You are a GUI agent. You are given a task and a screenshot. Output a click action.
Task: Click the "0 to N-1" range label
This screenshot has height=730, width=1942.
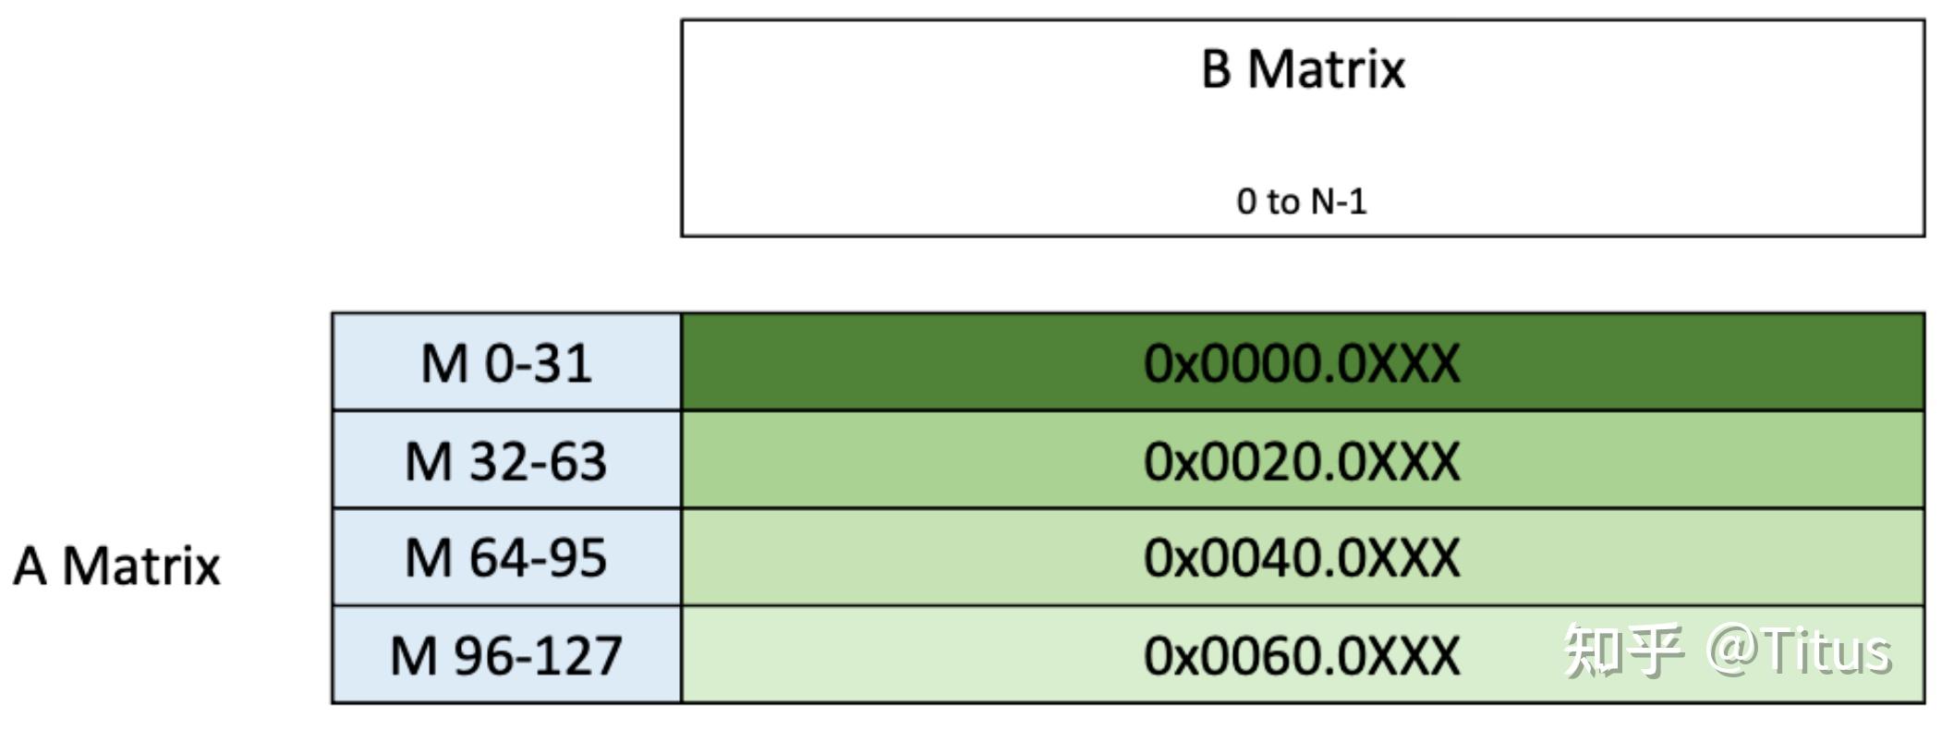(x=1301, y=201)
